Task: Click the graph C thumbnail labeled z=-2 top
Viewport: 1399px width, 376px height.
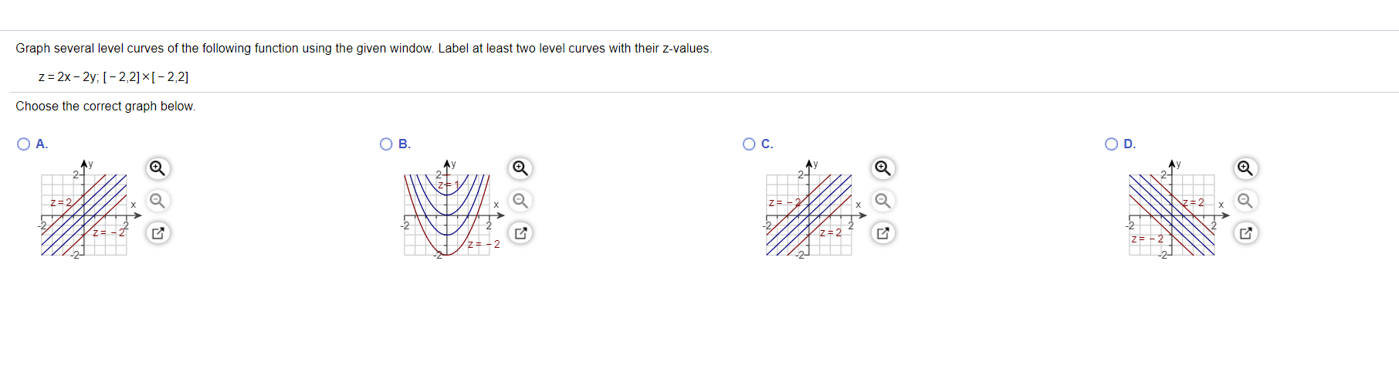Action: (814, 209)
